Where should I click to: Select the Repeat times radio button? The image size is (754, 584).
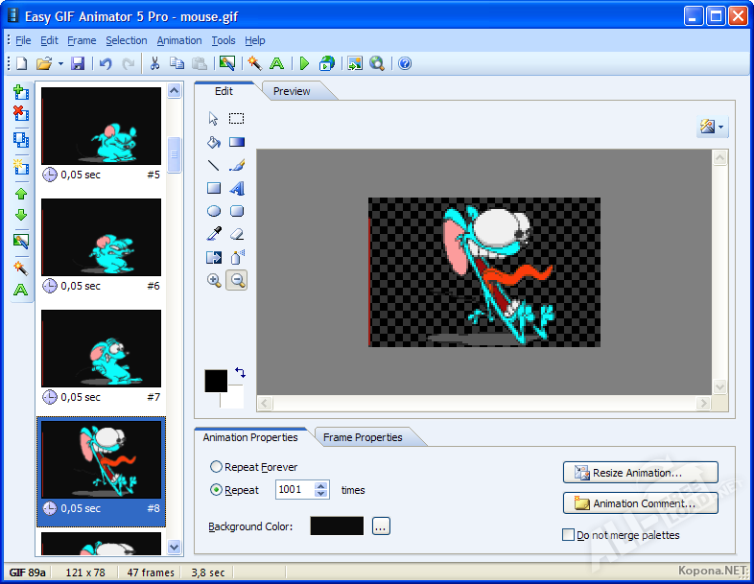coord(217,490)
